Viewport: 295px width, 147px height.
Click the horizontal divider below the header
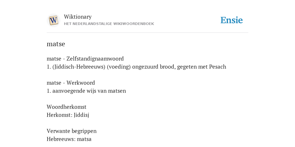[x=147, y=33]
